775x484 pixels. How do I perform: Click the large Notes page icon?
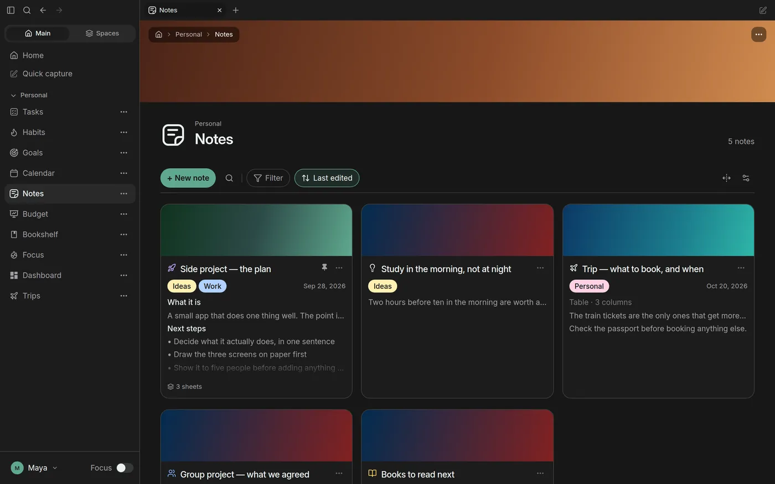coord(173,135)
